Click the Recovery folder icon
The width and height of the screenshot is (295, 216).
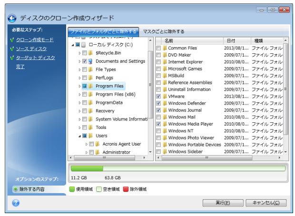click(90, 111)
